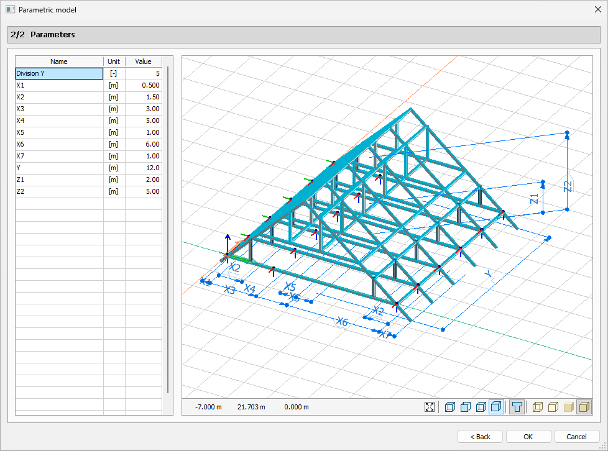Image resolution: width=608 pixels, height=451 pixels.
Task: Select the Z2 parameter row name
Action: (59, 191)
